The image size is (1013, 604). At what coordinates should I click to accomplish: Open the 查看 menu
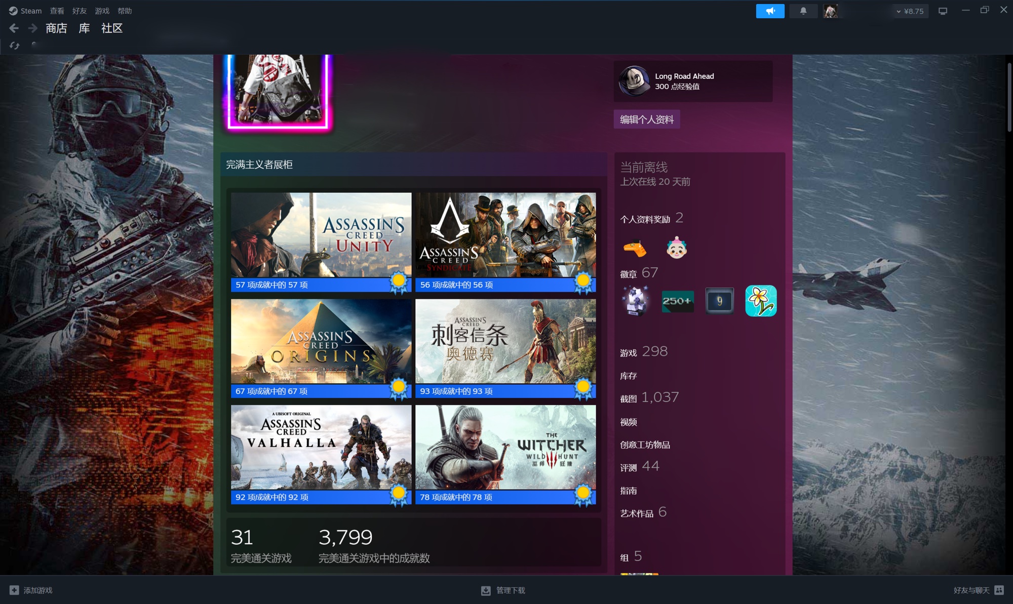[x=57, y=11]
